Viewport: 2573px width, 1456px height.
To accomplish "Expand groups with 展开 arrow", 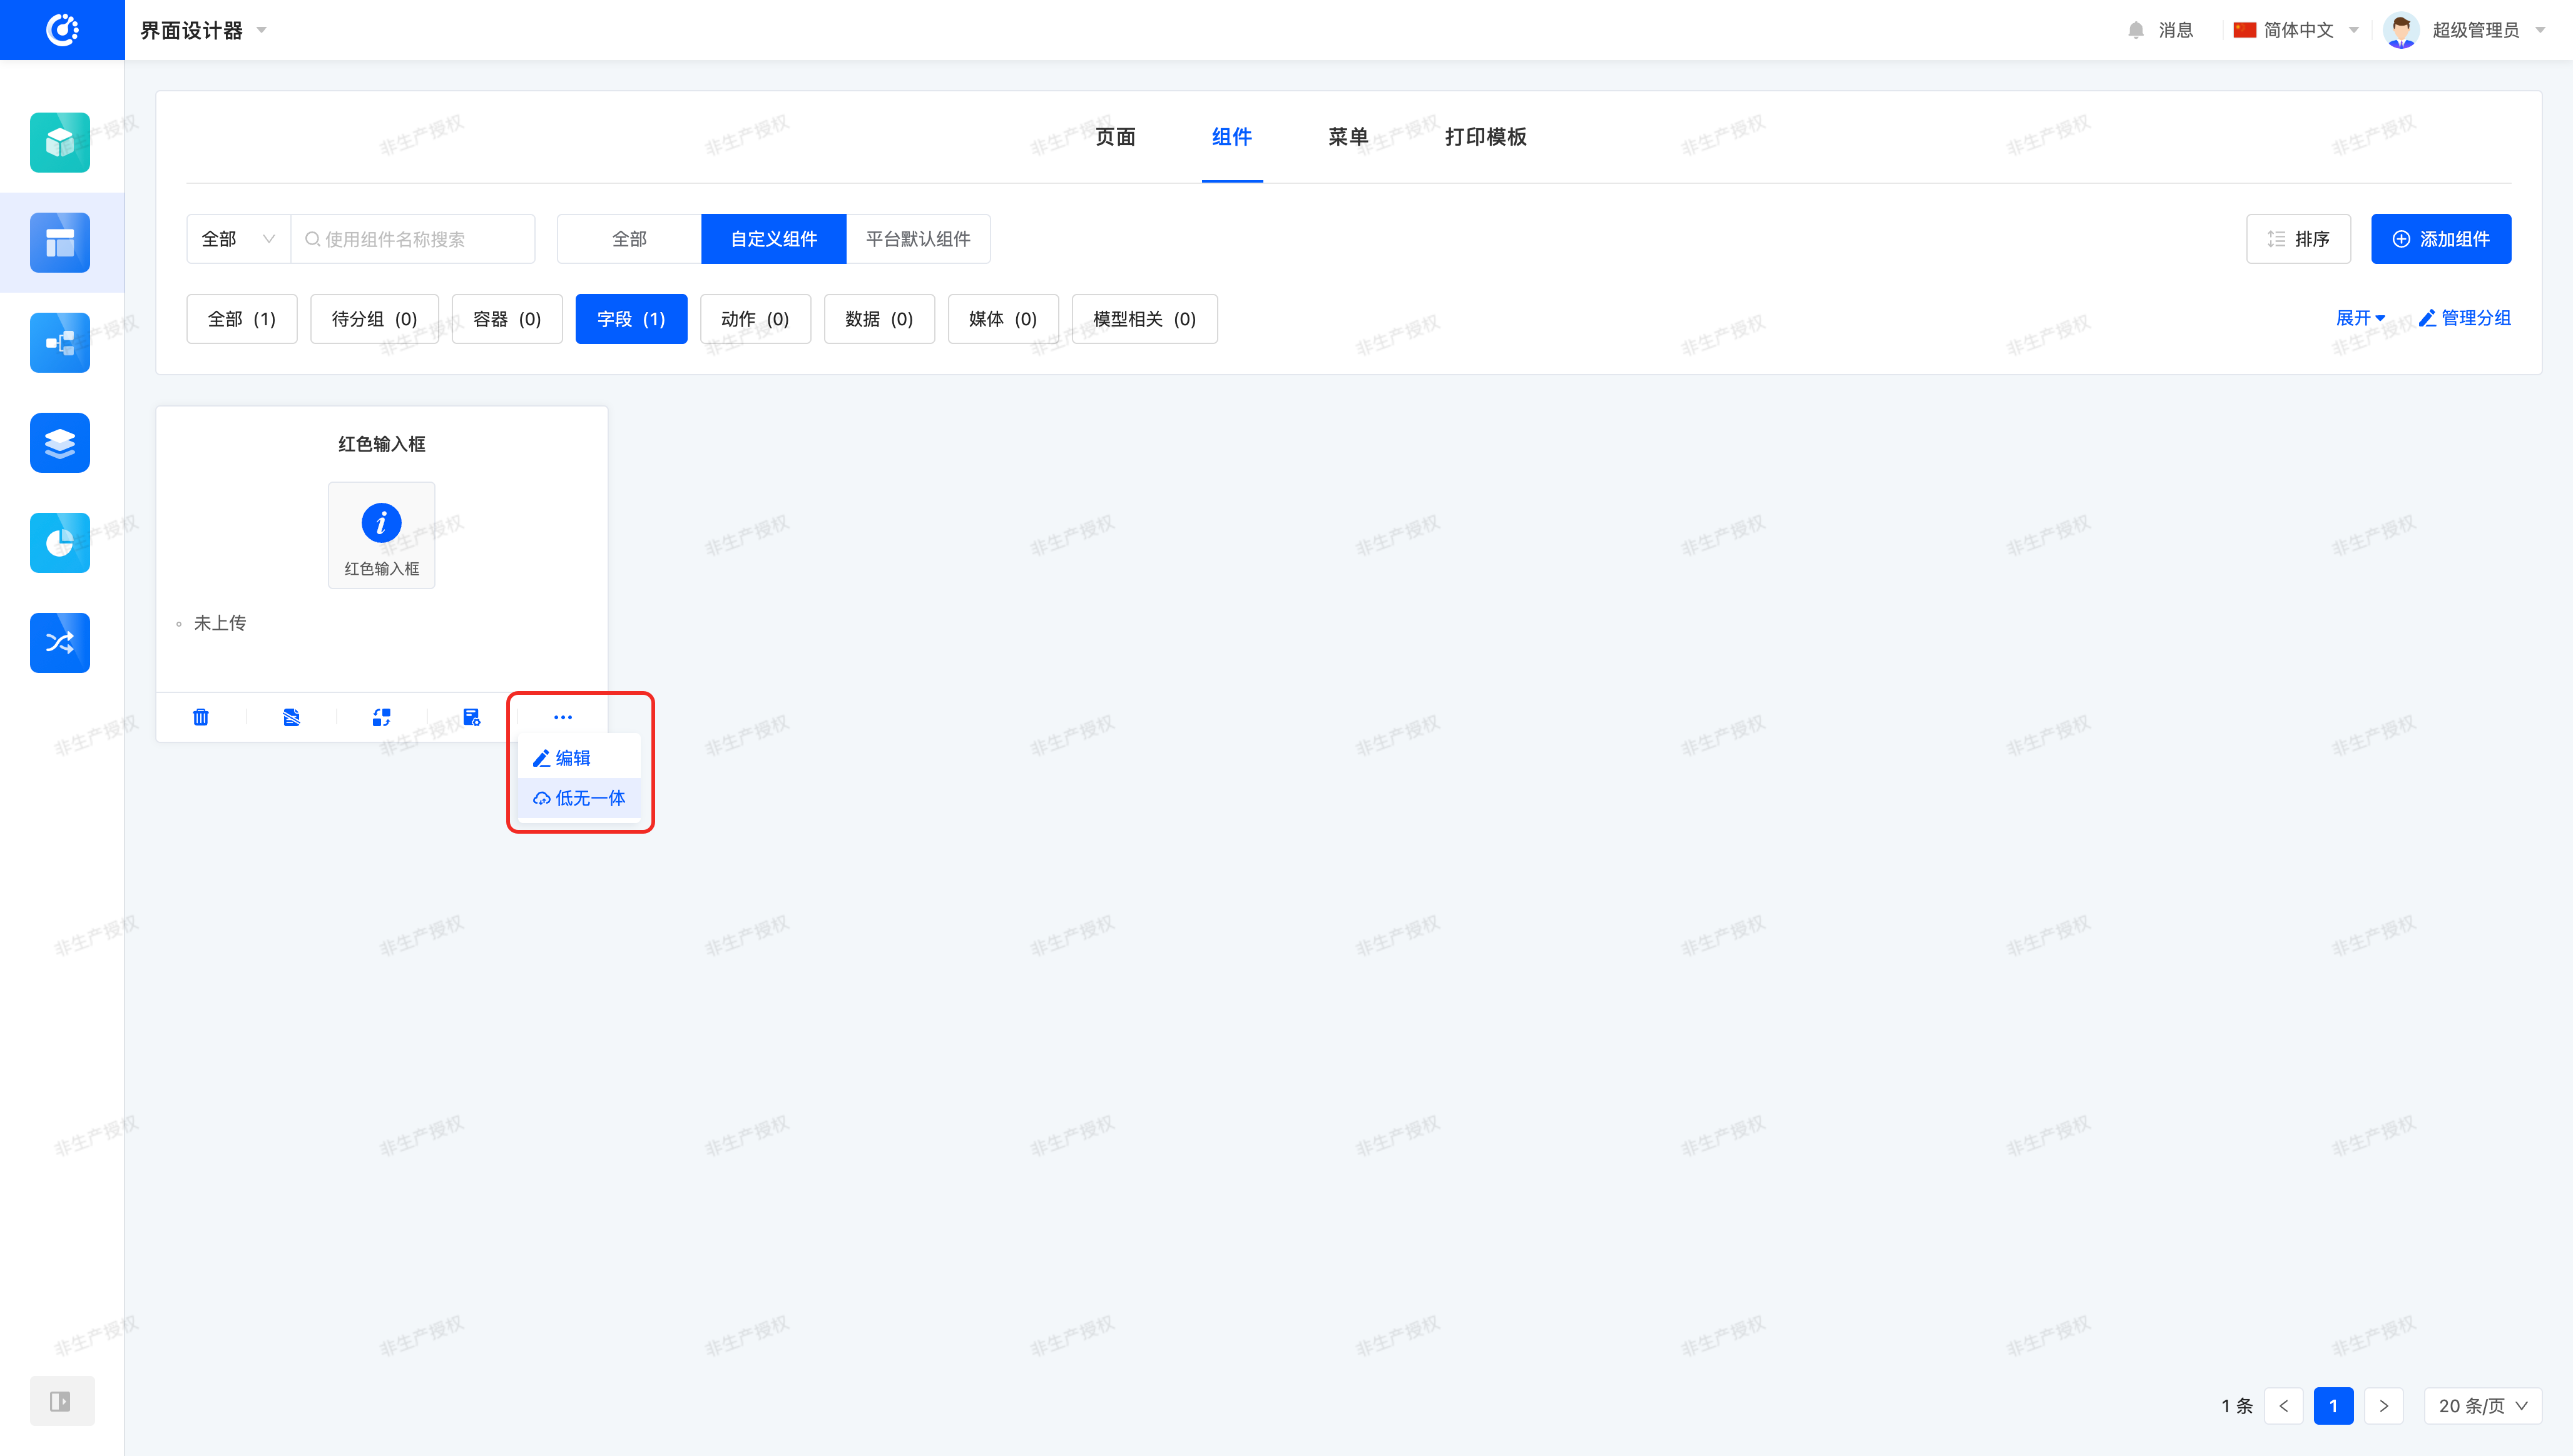I will (x=2360, y=318).
